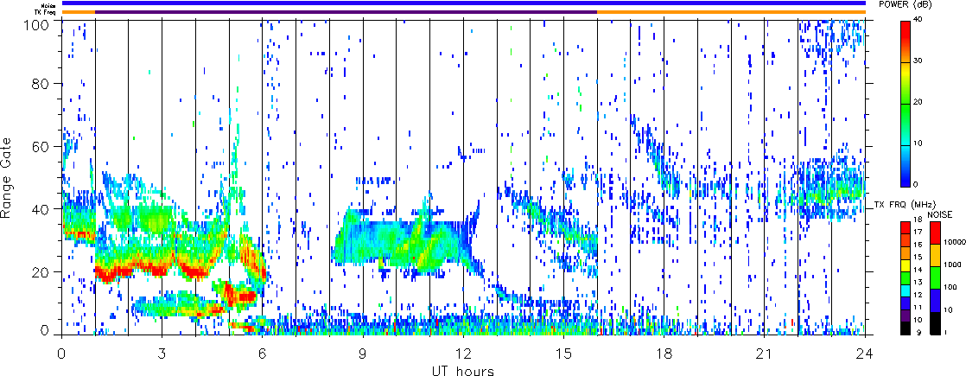Select the 'TX FRQ (MHz)' legend title
The image size is (966, 376).
click(x=905, y=205)
